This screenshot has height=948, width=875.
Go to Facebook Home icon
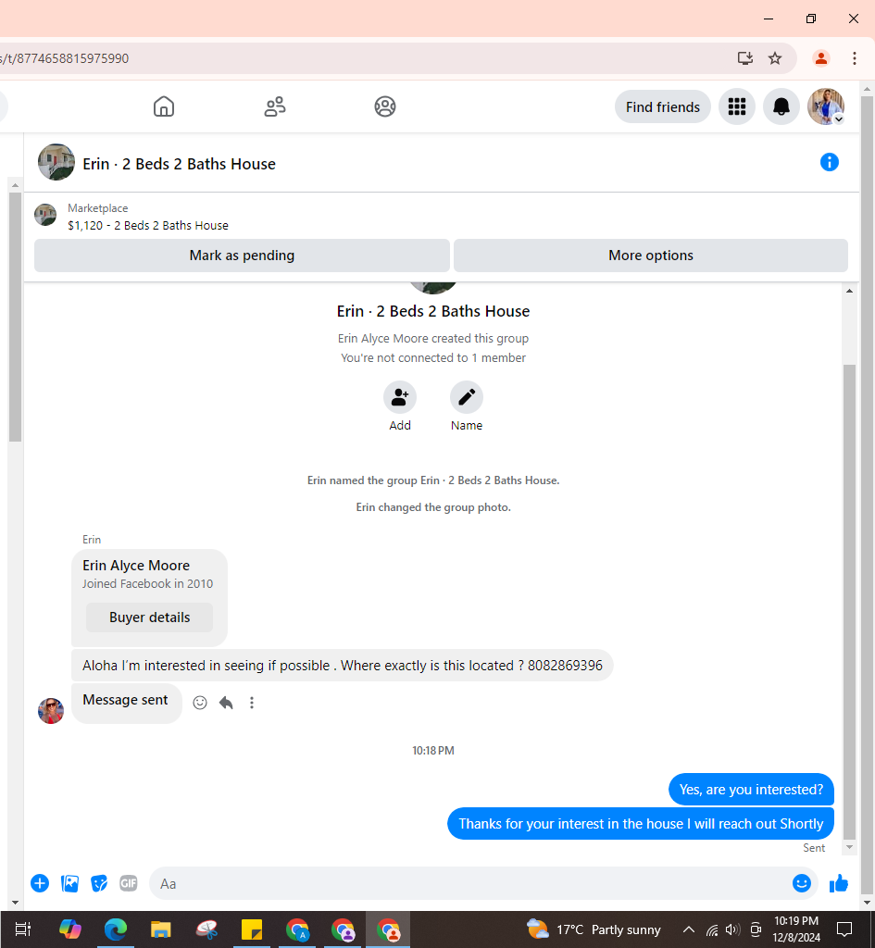(x=163, y=106)
